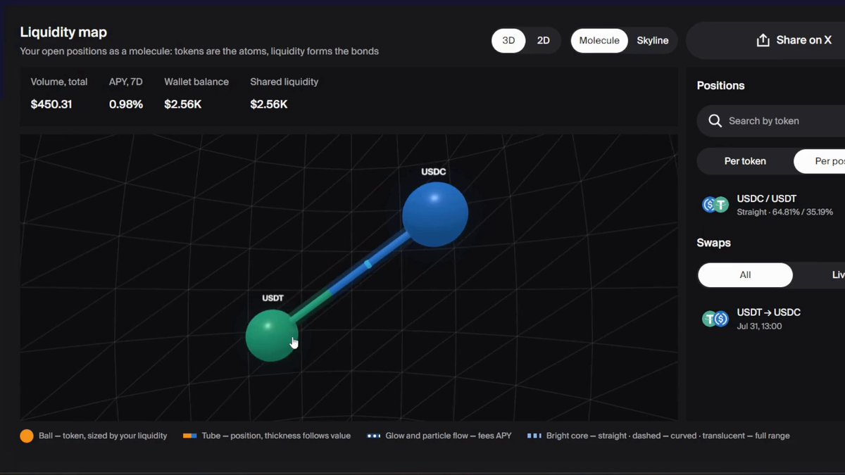845x475 pixels.
Task: Click the Volume, total value $450.31
Action: [x=51, y=104]
